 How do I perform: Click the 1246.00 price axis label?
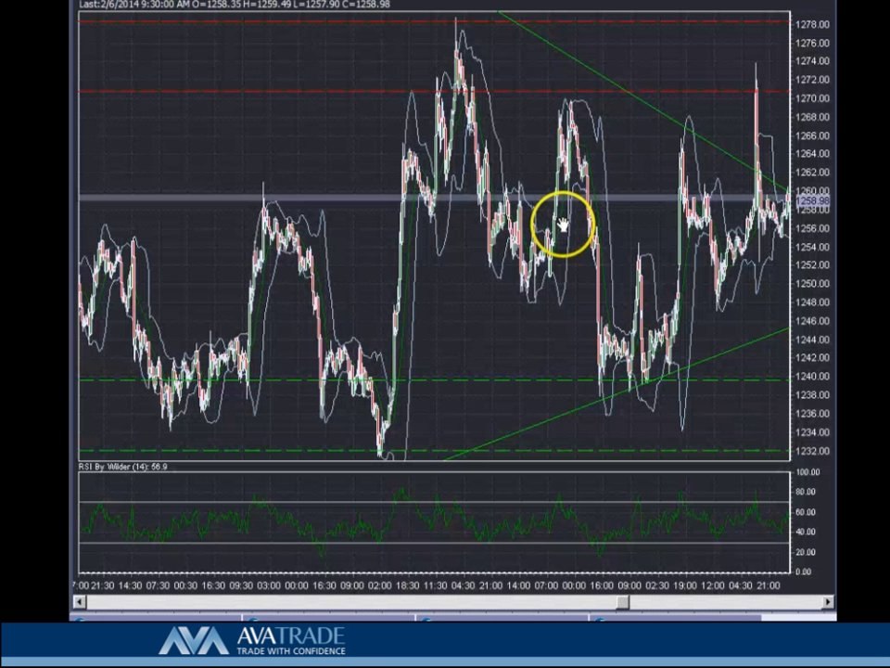813,321
